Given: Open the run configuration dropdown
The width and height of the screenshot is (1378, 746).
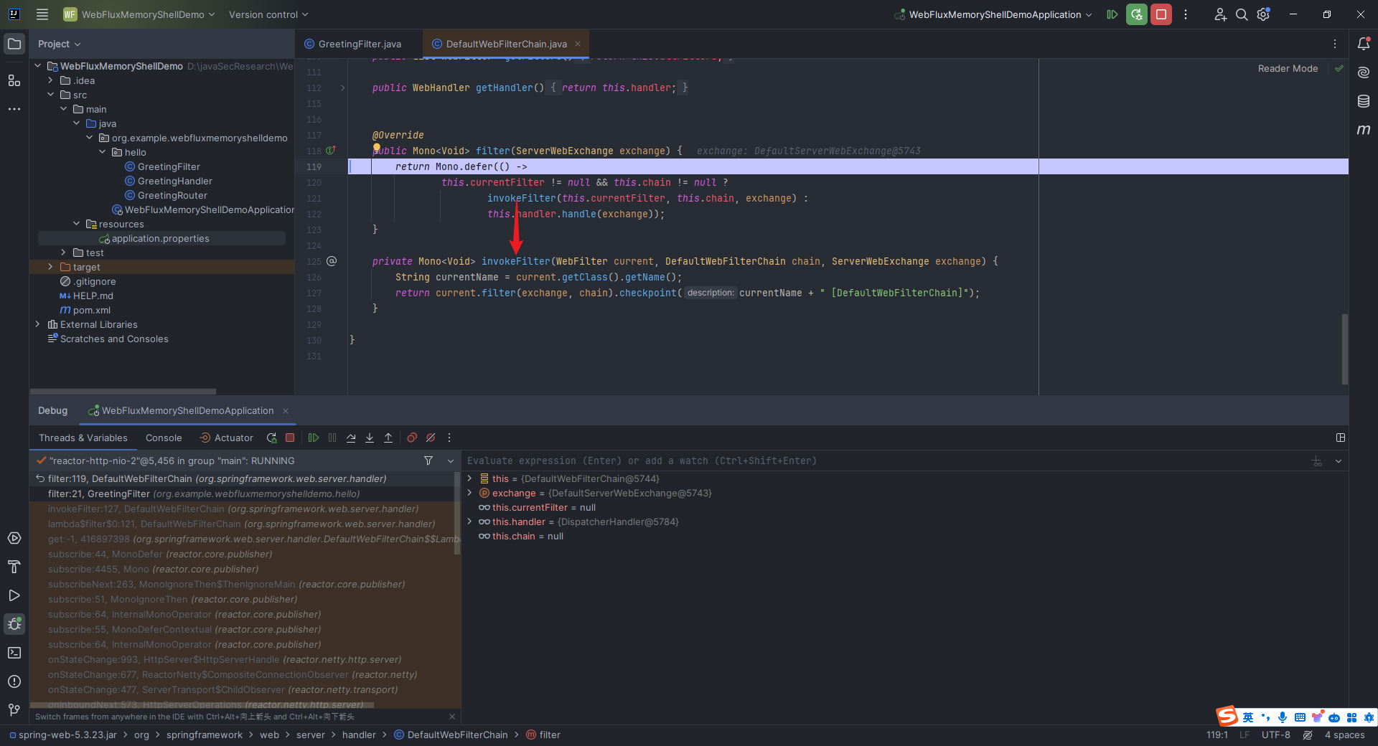Looking at the screenshot, I should click(x=993, y=14).
